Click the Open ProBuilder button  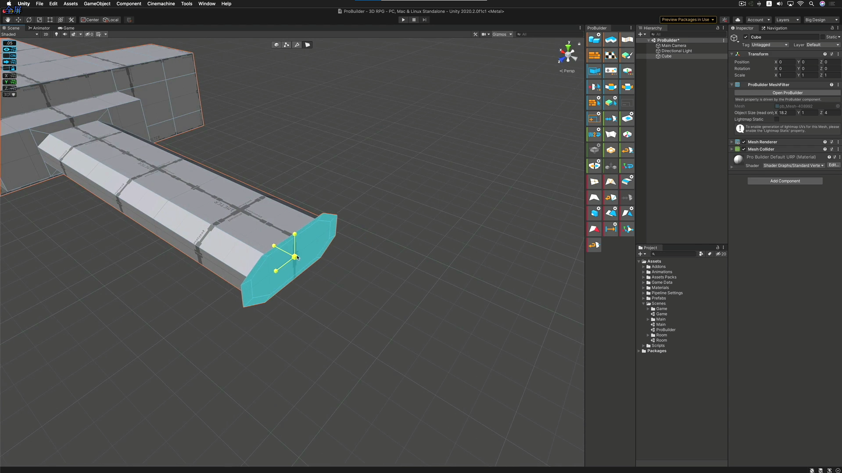tap(787, 93)
